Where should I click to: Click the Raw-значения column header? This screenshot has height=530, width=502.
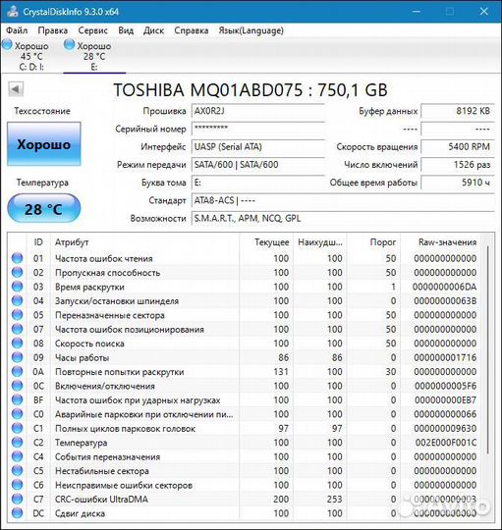pos(440,242)
